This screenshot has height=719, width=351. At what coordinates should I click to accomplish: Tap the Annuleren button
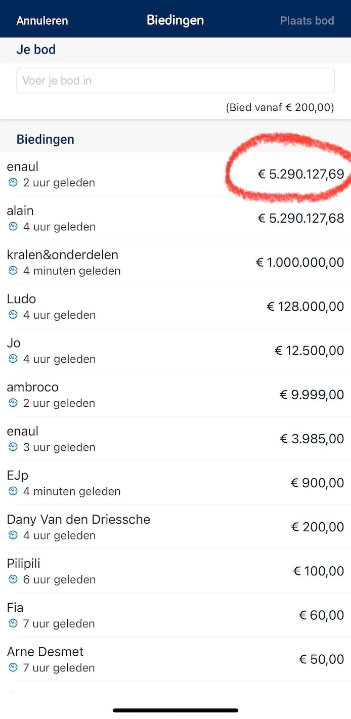click(42, 21)
